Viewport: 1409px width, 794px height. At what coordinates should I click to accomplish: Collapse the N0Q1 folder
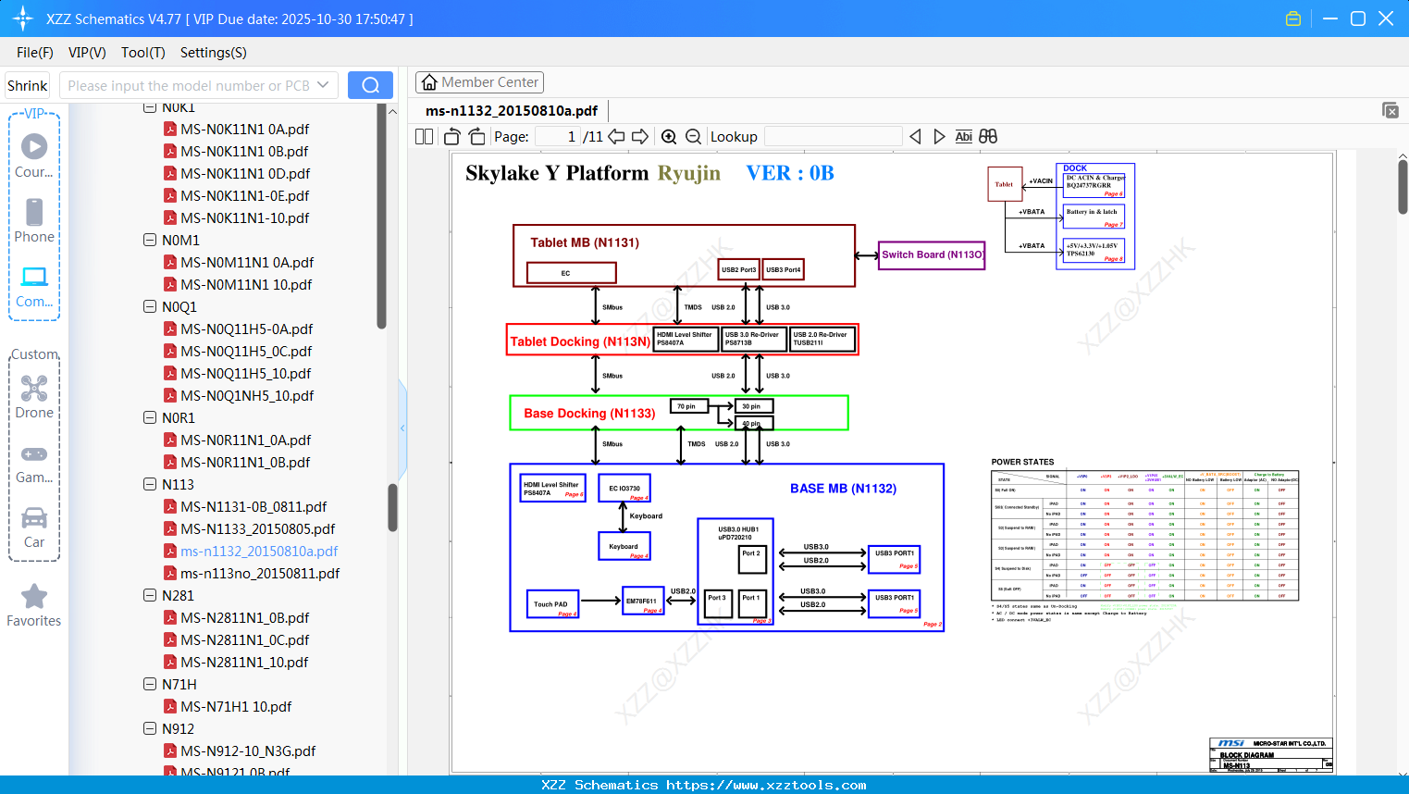tap(150, 306)
